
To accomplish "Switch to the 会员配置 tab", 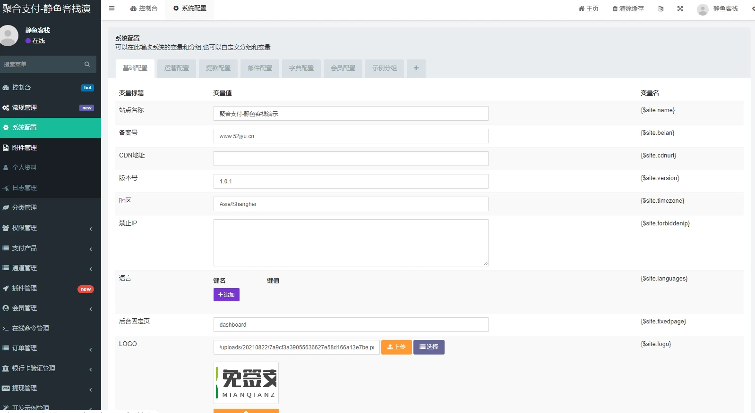I will click(x=343, y=68).
